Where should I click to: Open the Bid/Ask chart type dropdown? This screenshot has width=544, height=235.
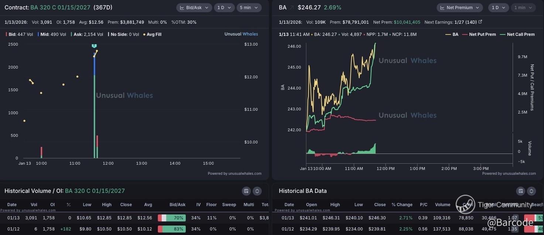click(x=194, y=7)
